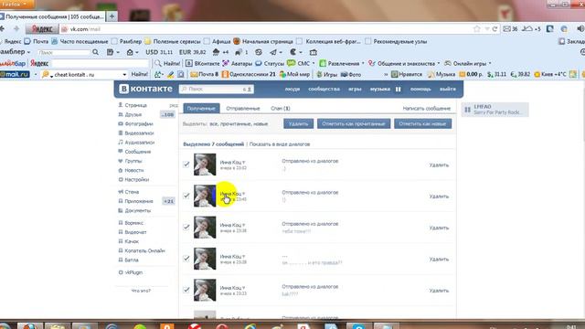The height and width of the screenshot is (329, 585).
Task: Pause the music in the VK header
Action: (x=399, y=90)
